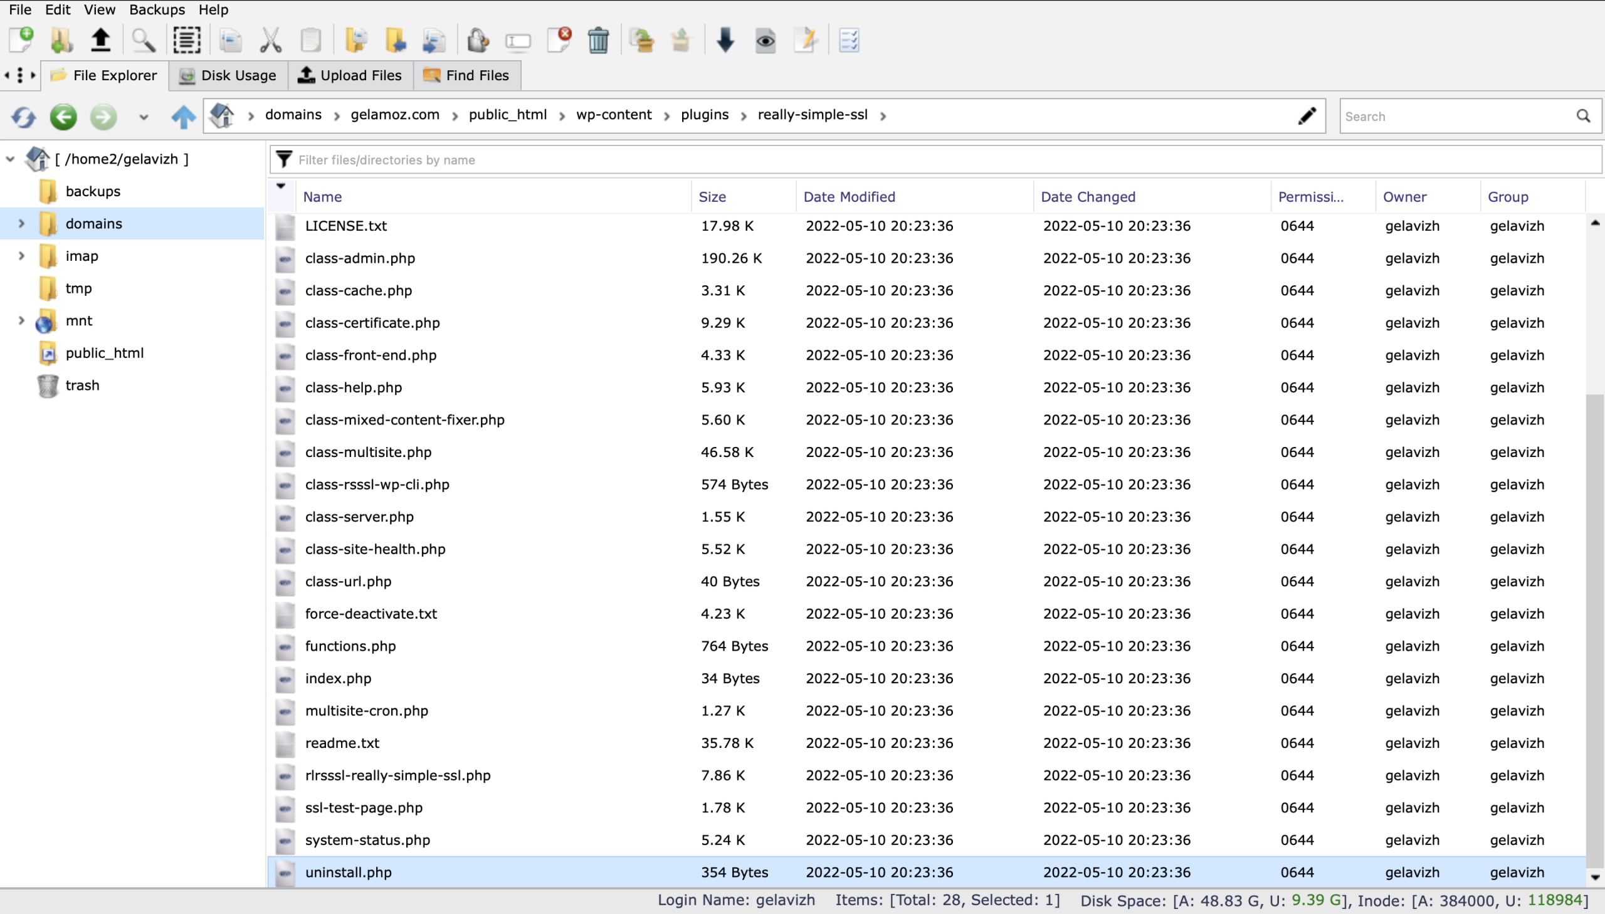Image resolution: width=1605 pixels, height=914 pixels.
Task: Click the Extract archive icon
Action: click(680, 40)
